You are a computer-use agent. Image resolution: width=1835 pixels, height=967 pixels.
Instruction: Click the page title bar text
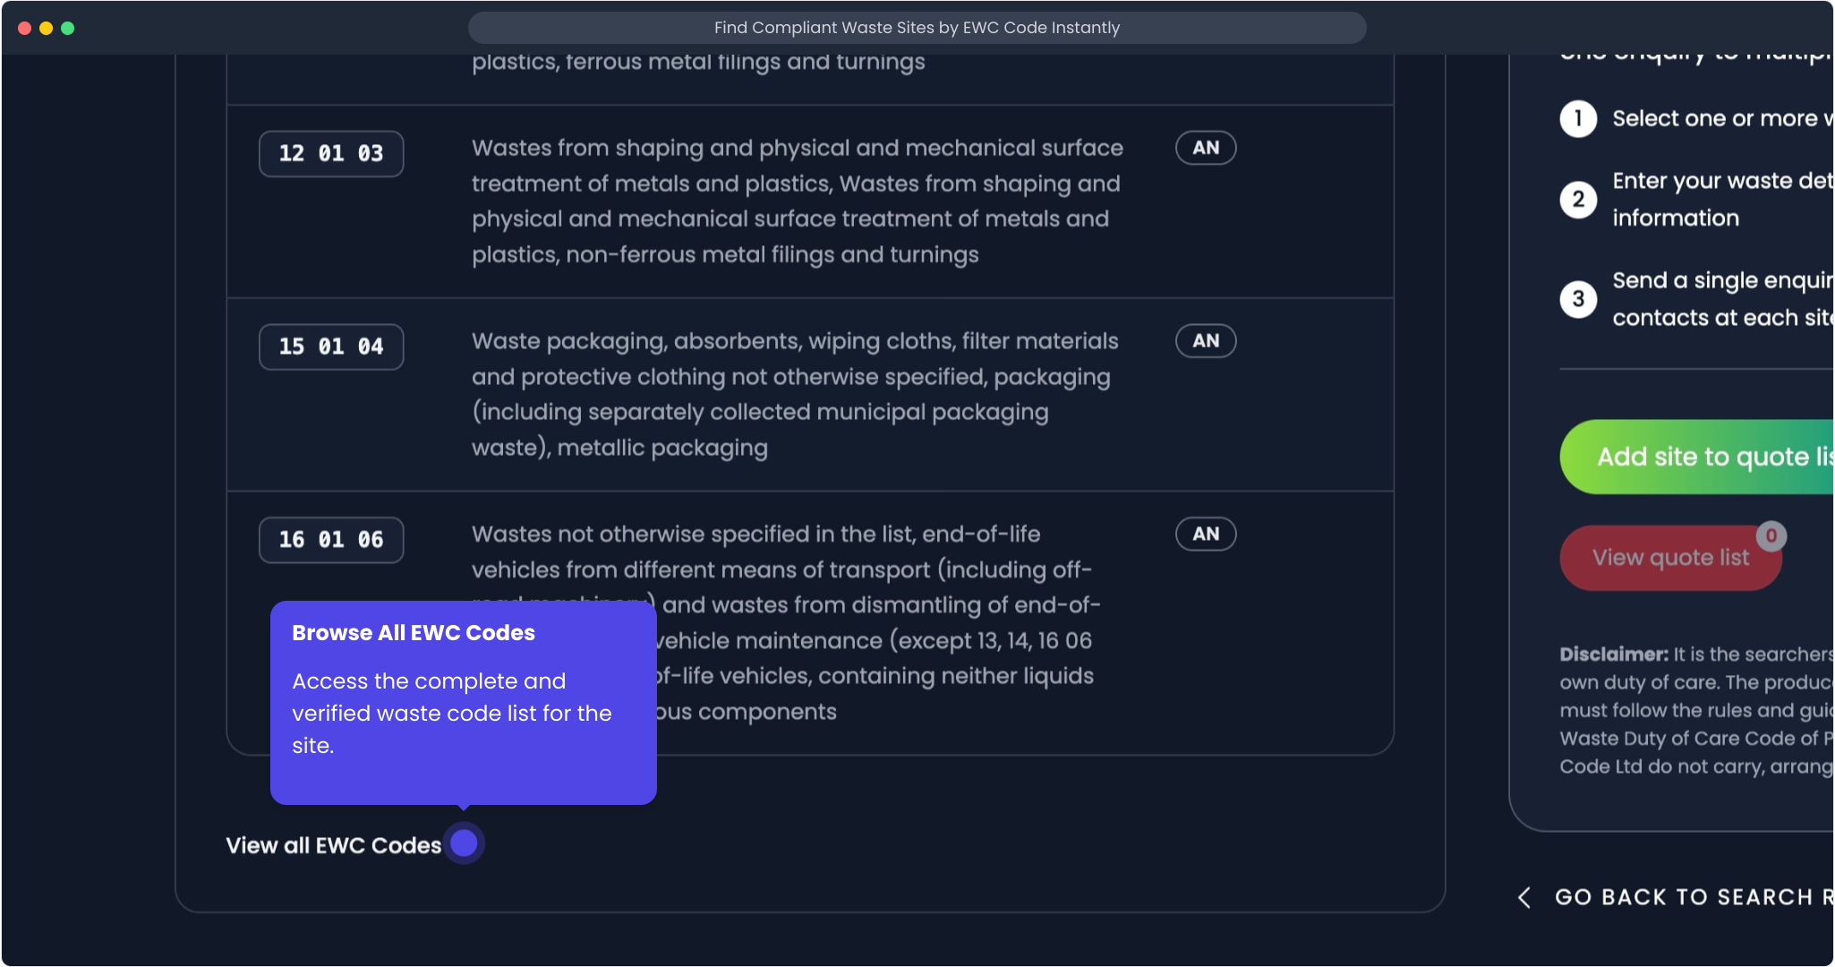(917, 28)
